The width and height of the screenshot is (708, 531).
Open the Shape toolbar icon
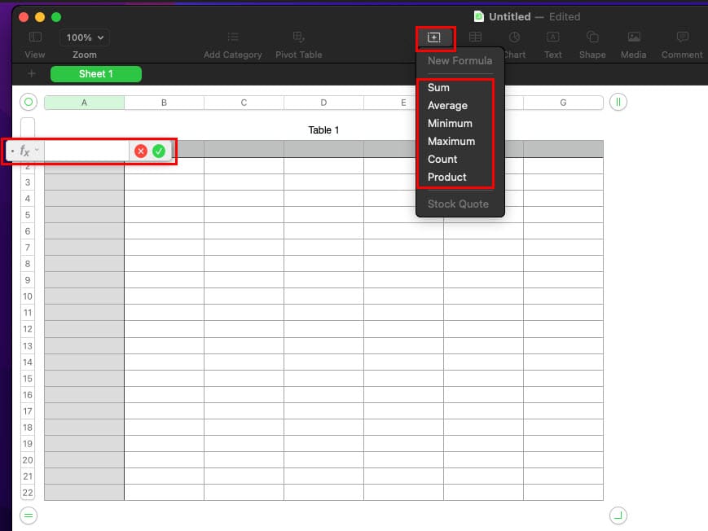(x=592, y=37)
